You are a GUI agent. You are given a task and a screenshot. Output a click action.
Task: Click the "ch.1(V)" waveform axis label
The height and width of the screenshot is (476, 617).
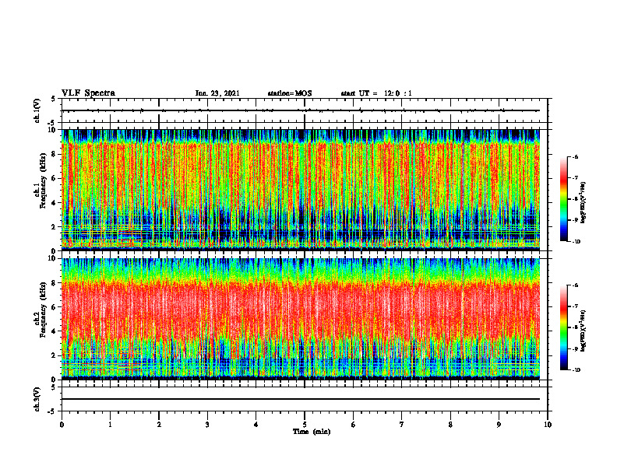pos(37,110)
